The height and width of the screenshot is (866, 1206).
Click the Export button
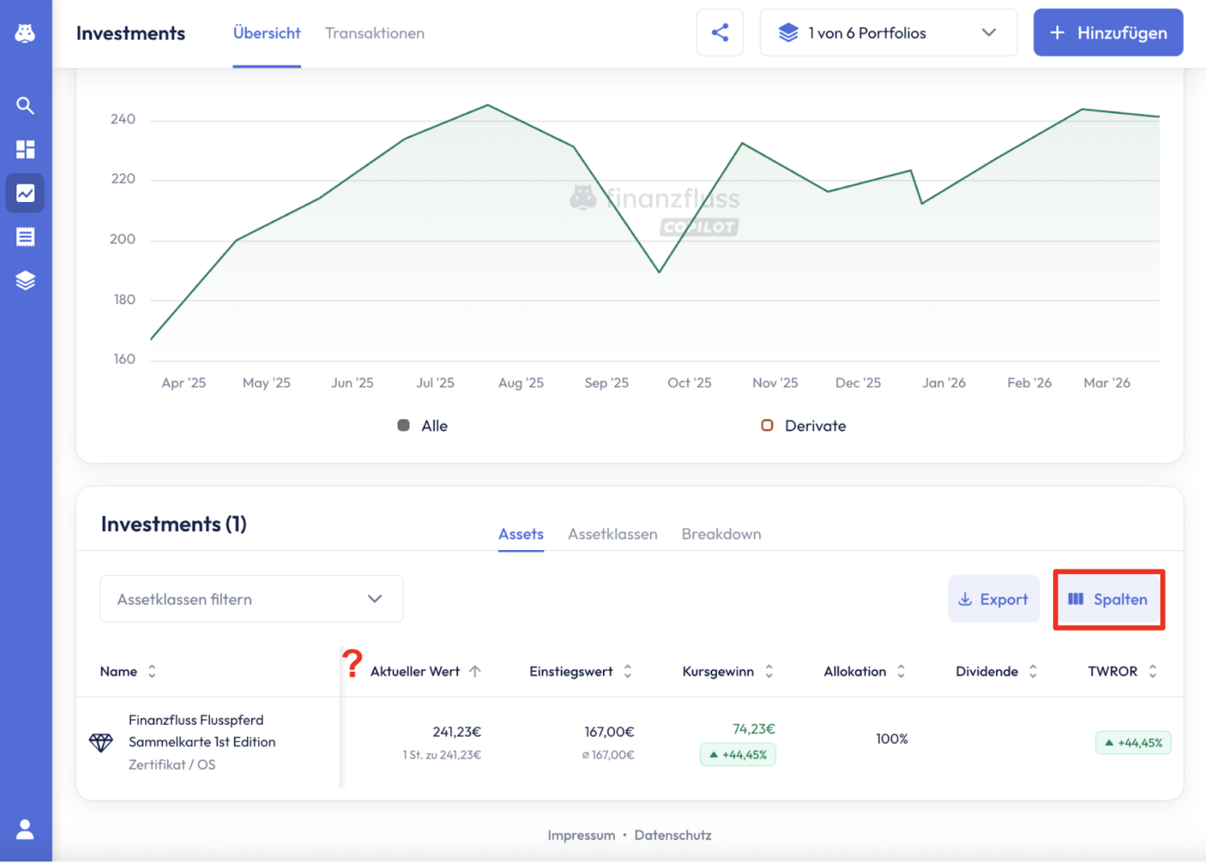point(993,600)
